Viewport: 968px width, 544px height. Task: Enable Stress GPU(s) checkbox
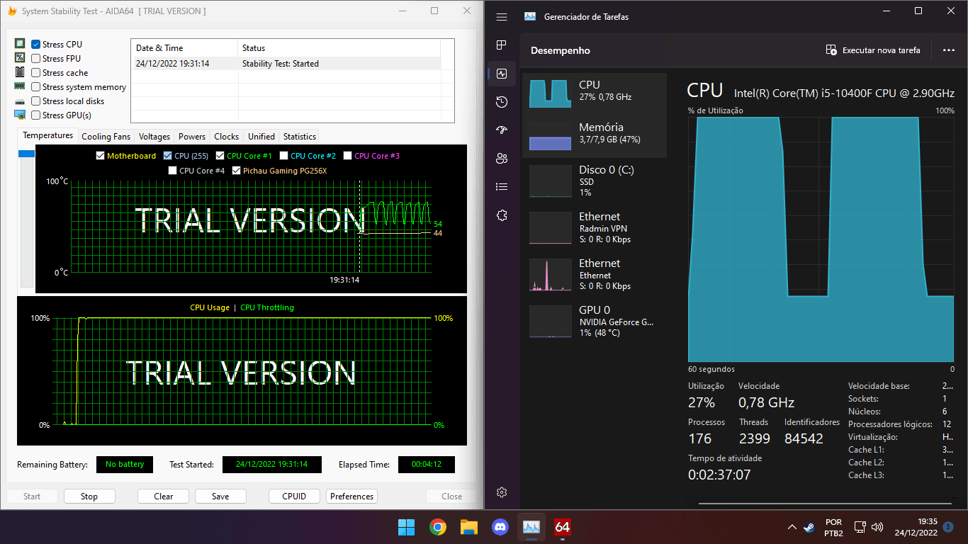(x=35, y=115)
